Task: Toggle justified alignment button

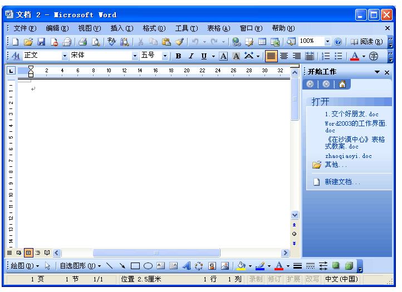Action: coord(271,56)
